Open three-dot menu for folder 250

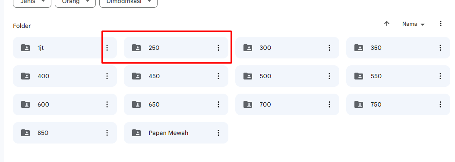[x=218, y=48]
